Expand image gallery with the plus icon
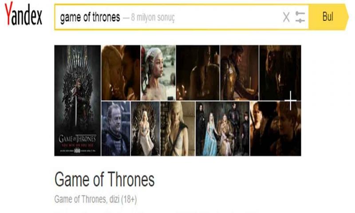The height and width of the screenshot is (213, 355). tap(291, 100)
